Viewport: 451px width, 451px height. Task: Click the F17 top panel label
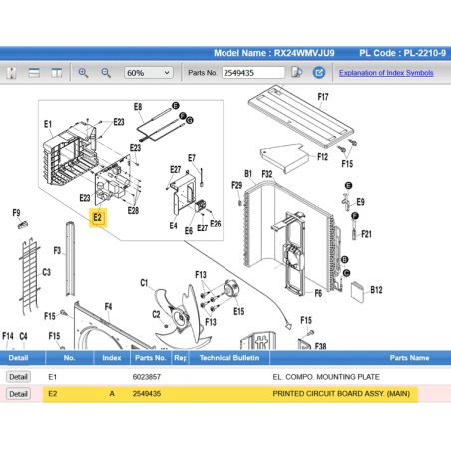coord(323,97)
